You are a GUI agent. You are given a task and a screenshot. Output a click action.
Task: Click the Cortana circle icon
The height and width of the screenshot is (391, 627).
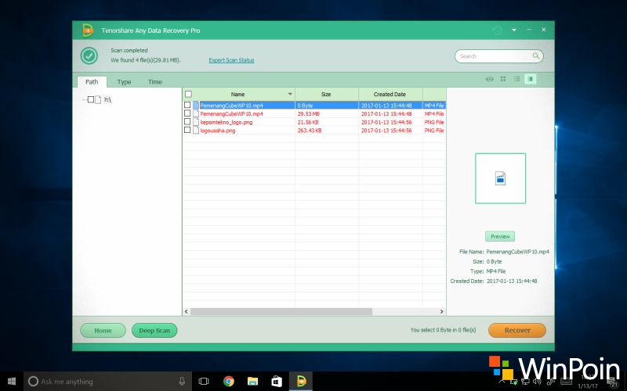point(33,381)
